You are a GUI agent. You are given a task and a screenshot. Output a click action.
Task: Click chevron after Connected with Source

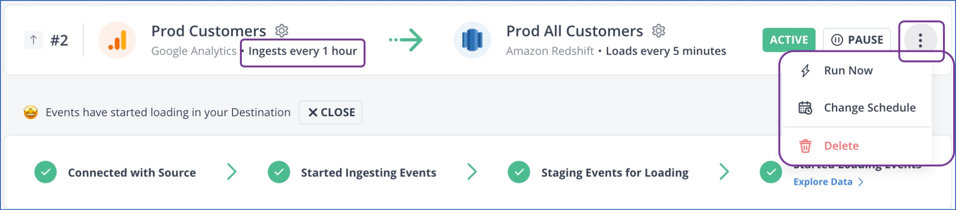[x=232, y=172]
